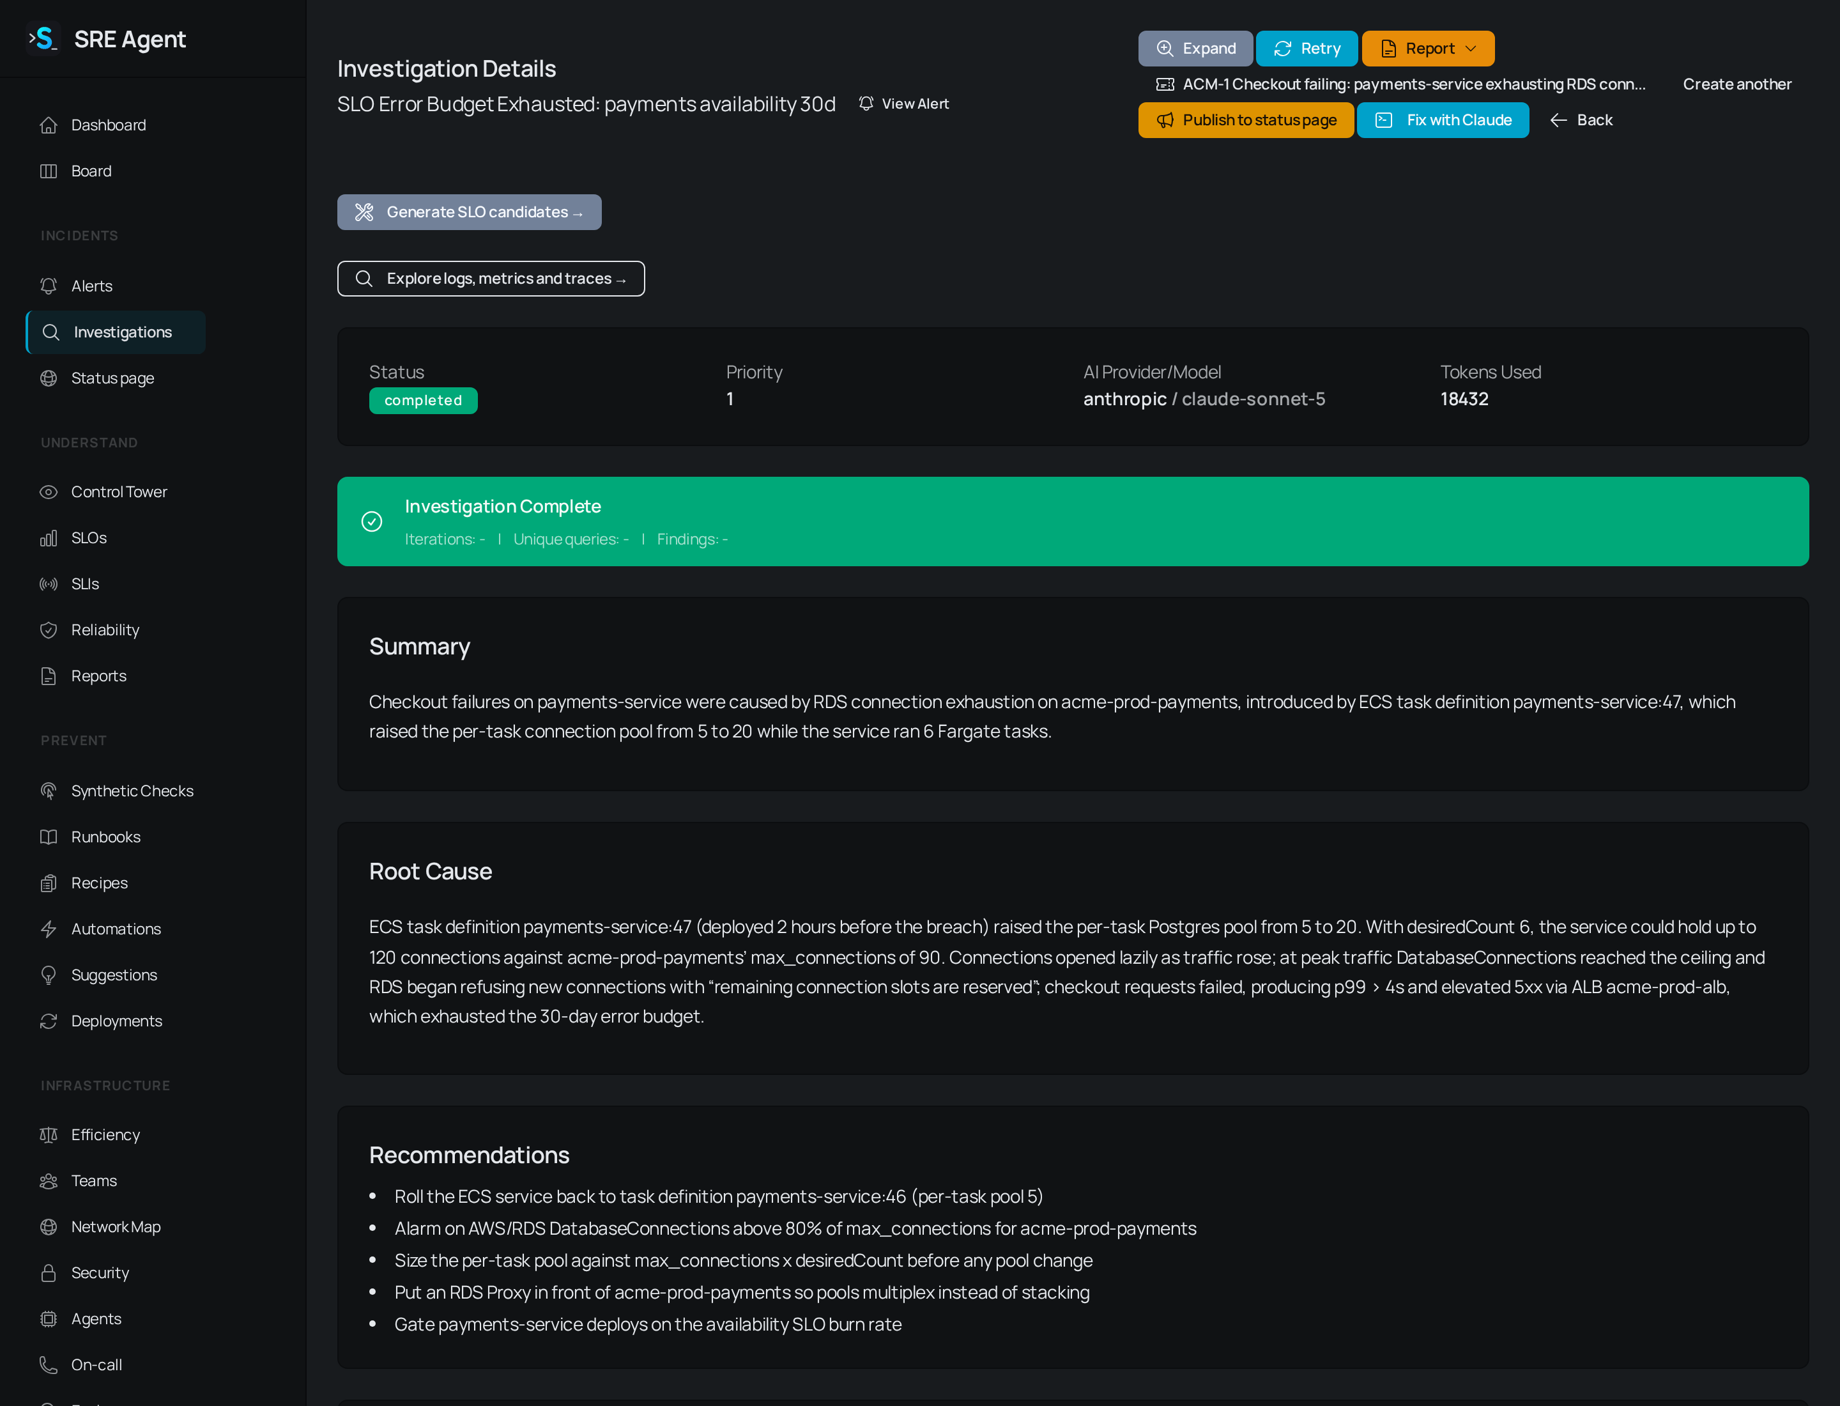Explore logs, metrics and traces
This screenshot has width=1840, height=1406.
[491, 279]
